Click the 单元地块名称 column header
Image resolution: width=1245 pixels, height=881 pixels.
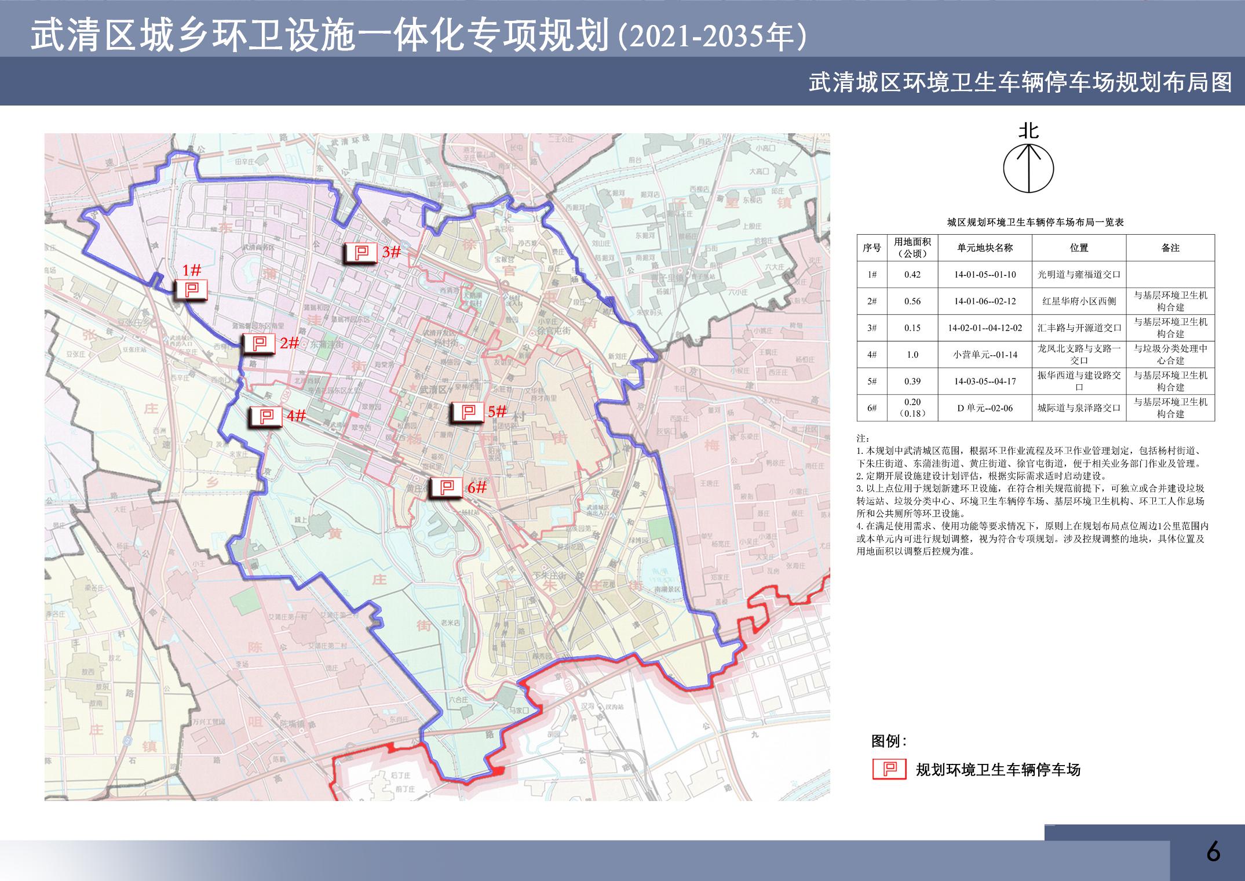click(985, 248)
